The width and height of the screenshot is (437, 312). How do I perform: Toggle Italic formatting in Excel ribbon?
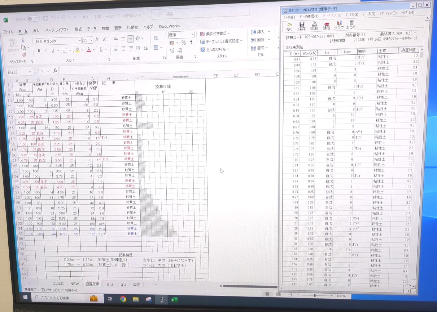pyautogui.click(x=46, y=51)
